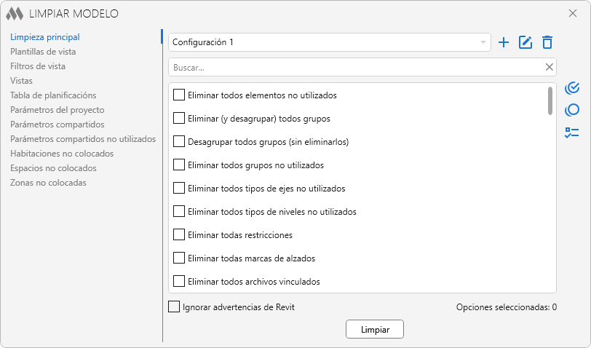
Task: Enable 'Eliminar todos elementos no utilizados' checkbox
Action: tap(179, 95)
